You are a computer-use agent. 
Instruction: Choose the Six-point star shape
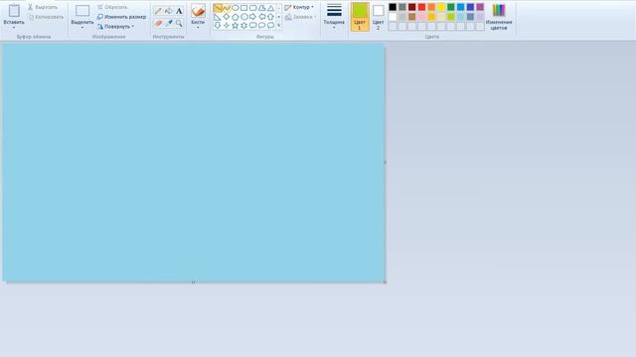click(x=244, y=26)
